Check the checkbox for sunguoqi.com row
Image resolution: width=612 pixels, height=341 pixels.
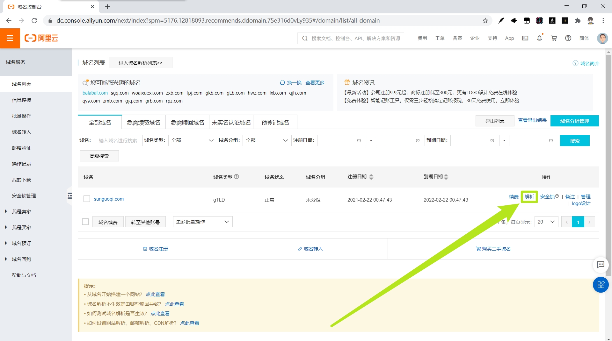[x=86, y=199]
